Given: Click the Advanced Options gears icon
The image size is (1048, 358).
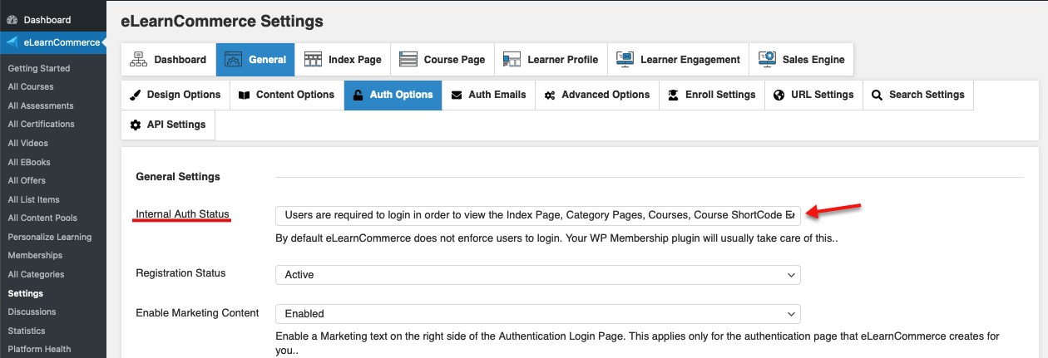Looking at the screenshot, I should pos(550,95).
